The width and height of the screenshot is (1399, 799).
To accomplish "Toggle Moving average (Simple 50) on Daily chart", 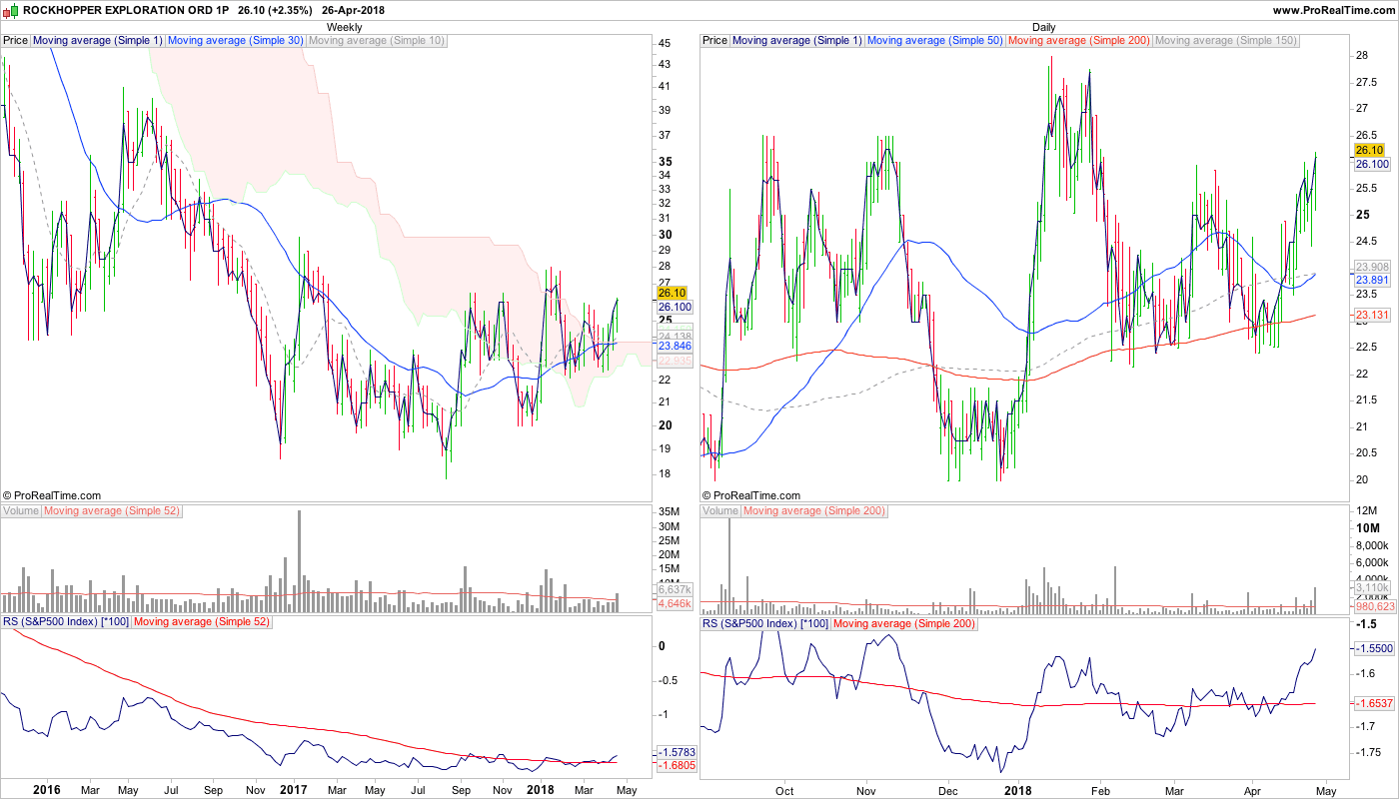I will tap(934, 41).
